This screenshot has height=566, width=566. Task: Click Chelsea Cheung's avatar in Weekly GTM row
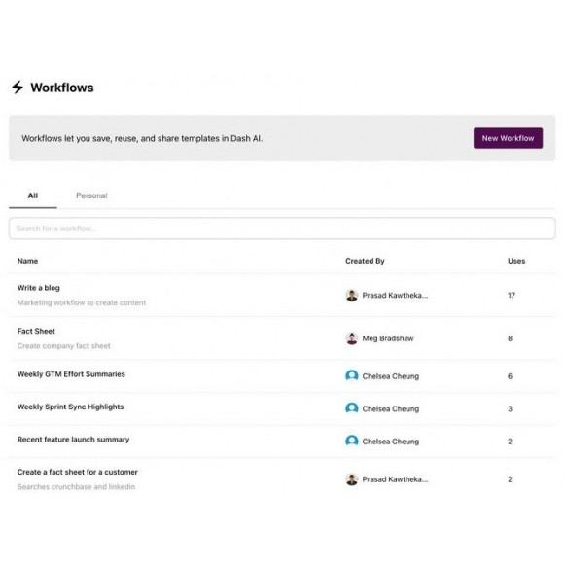(352, 376)
